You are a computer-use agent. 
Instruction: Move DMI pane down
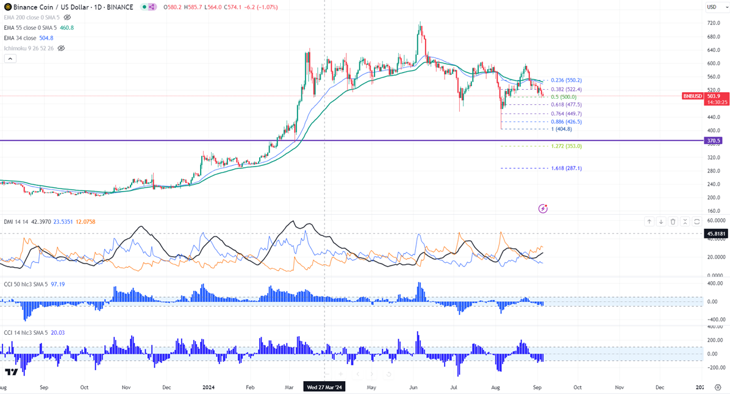pos(660,221)
